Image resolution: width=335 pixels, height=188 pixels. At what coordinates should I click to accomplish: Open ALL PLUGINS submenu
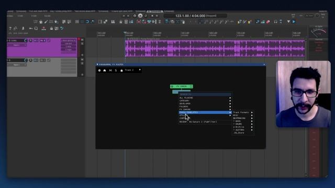(205, 98)
